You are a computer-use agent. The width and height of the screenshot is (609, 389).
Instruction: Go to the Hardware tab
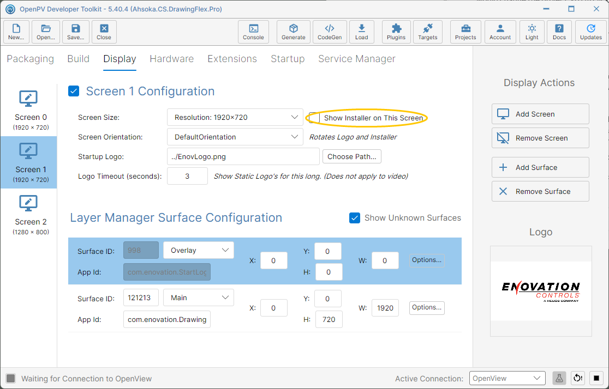[x=172, y=59]
